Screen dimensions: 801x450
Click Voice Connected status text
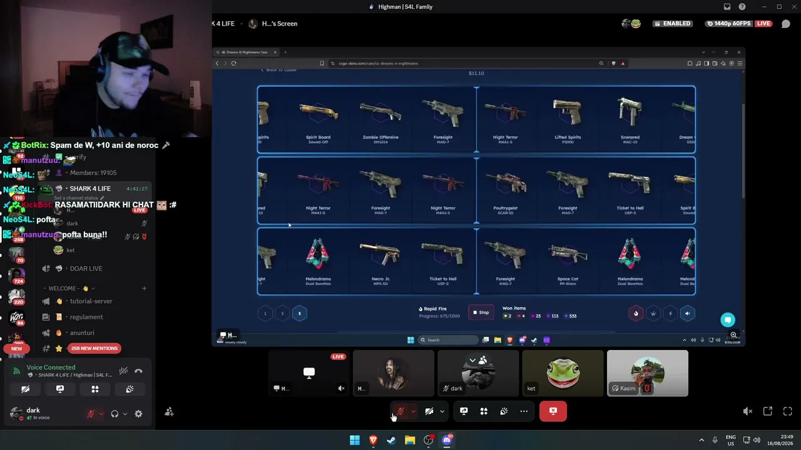pos(51,367)
